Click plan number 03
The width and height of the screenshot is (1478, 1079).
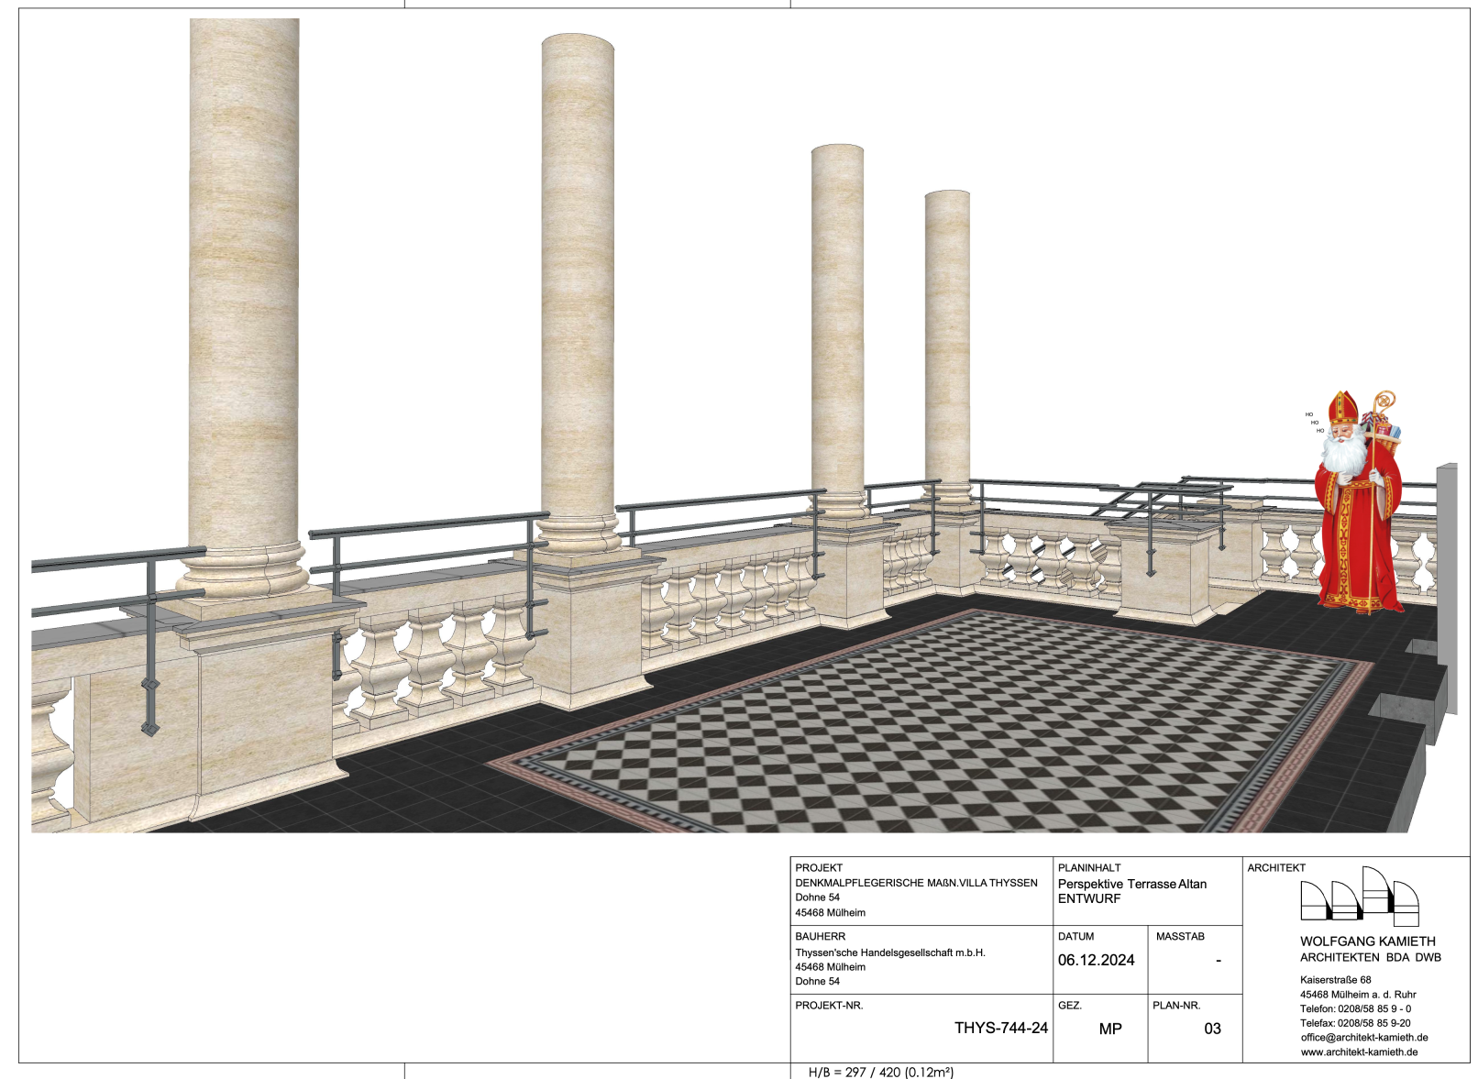(x=1212, y=1029)
